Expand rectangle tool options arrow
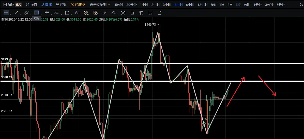The height and width of the screenshot is (139, 304). tap(40, 14)
